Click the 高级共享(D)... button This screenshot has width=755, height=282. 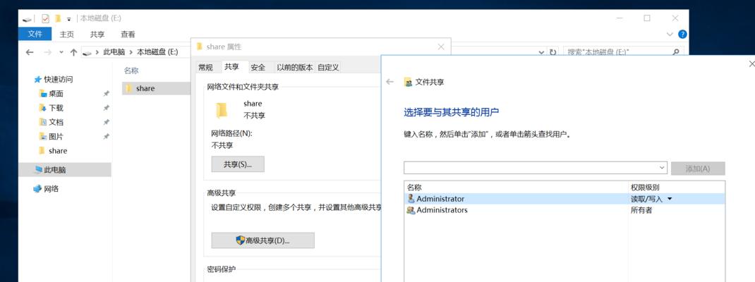[263, 240]
